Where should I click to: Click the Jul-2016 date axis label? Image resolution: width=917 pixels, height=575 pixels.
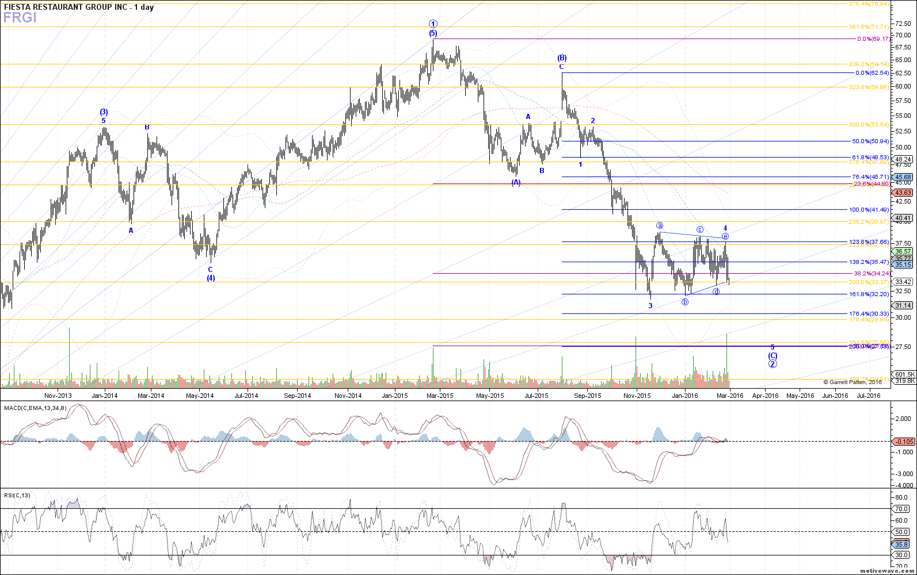tap(869, 396)
